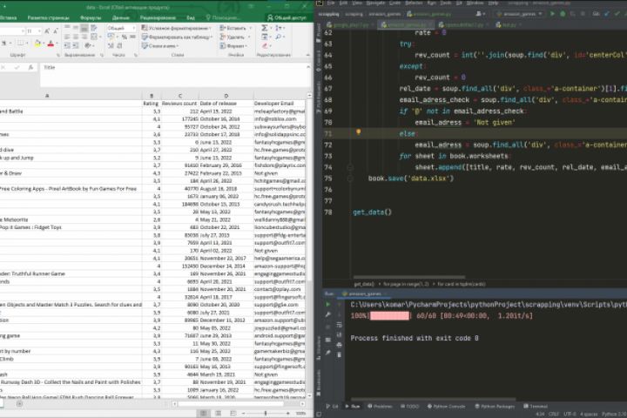
Task: Click UTF-8 encoding in PyCharm status bar
Action: point(570,414)
